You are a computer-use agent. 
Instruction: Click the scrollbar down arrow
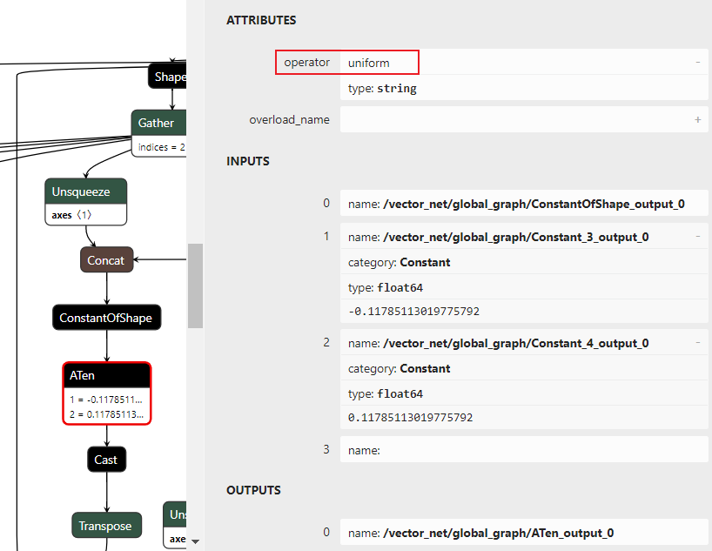[x=195, y=541]
